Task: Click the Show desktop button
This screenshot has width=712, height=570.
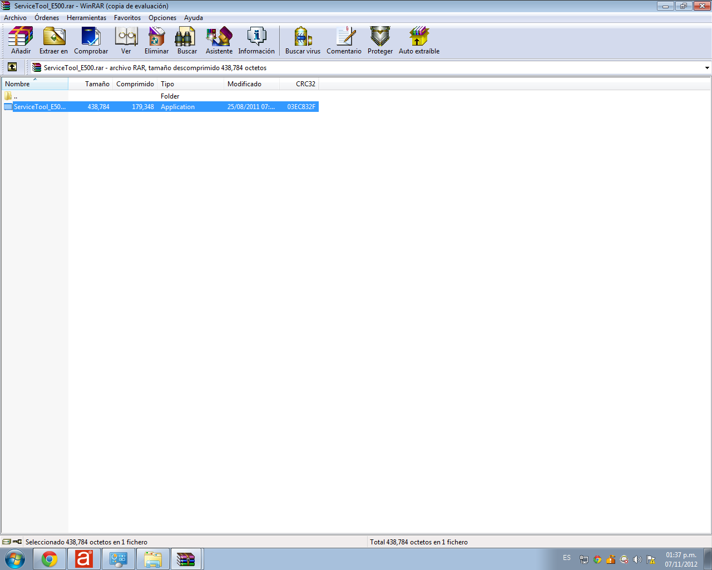Action: click(708, 559)
